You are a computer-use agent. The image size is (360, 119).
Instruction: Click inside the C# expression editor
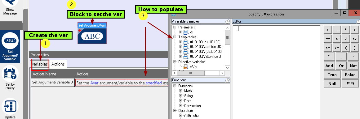276,72
